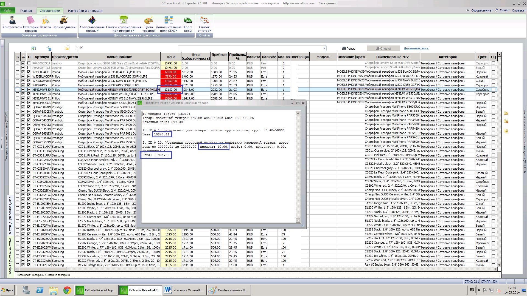The image size is (527, 296).
Task: Click the Дополнительные поля СТУС icon
Action: tap(169, 20)
